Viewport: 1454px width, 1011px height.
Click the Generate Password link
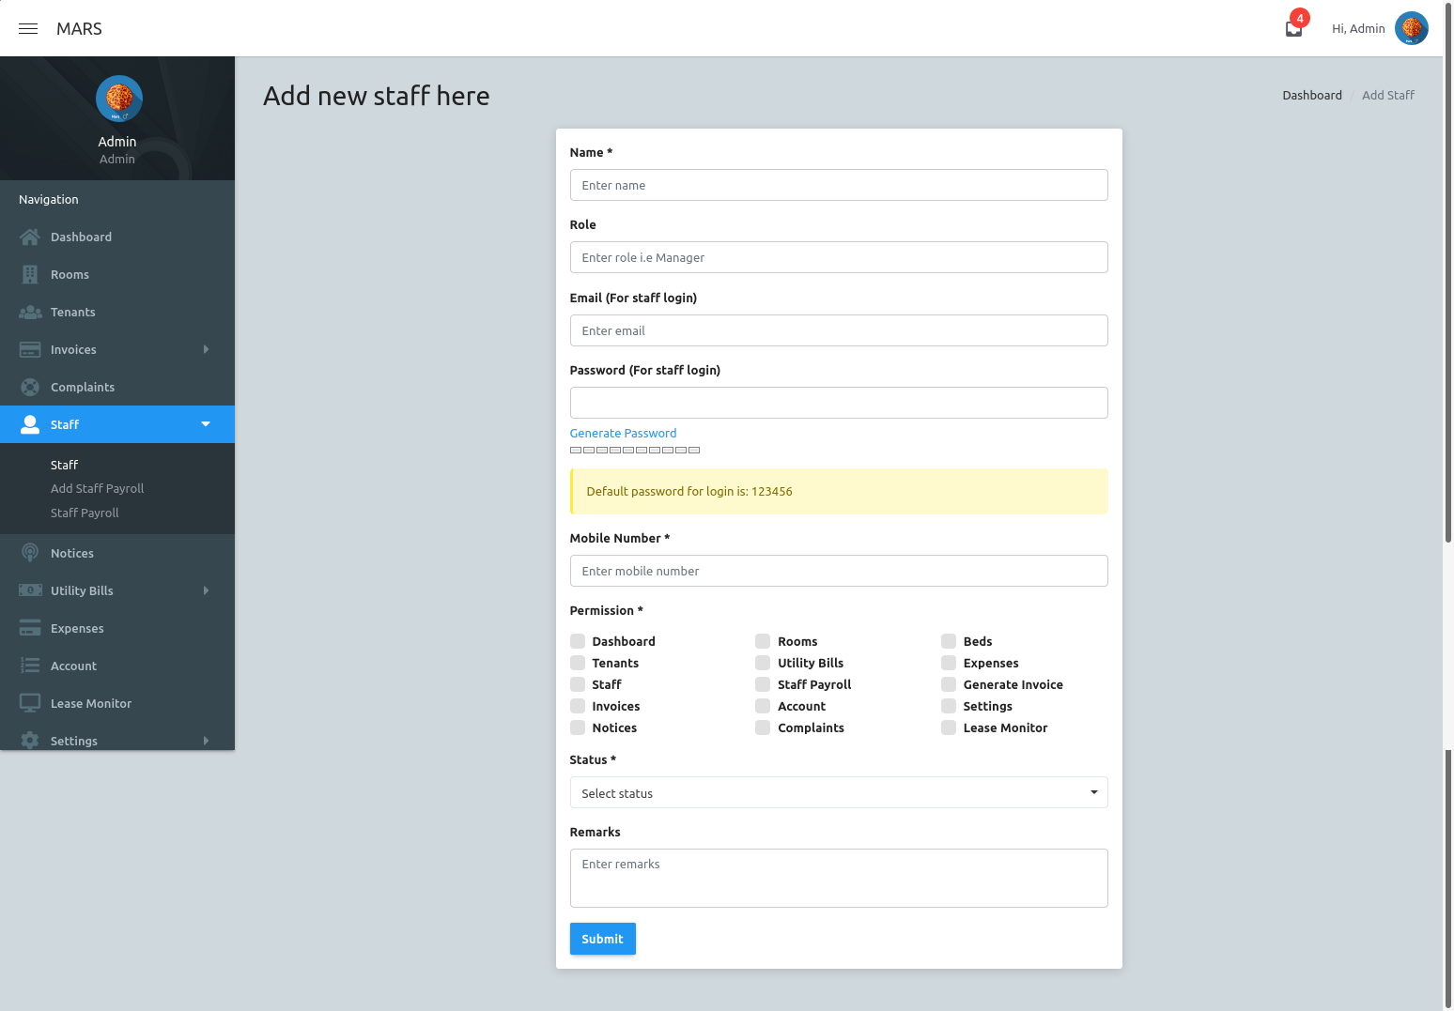pos(623,433)
